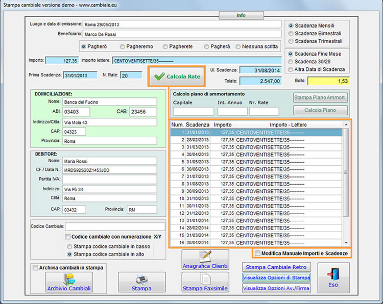Click Visualizza Opzioni Av./Firma button
The width and height of the screenshot is (383, 305).
(x=276, y=288)
